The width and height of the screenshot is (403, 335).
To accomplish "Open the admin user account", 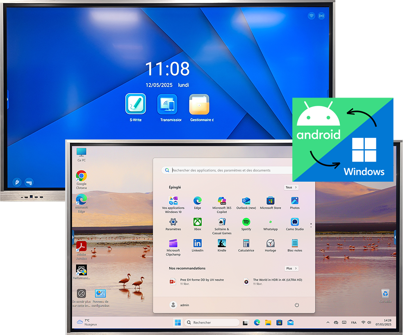I will [x=180, y=305].
